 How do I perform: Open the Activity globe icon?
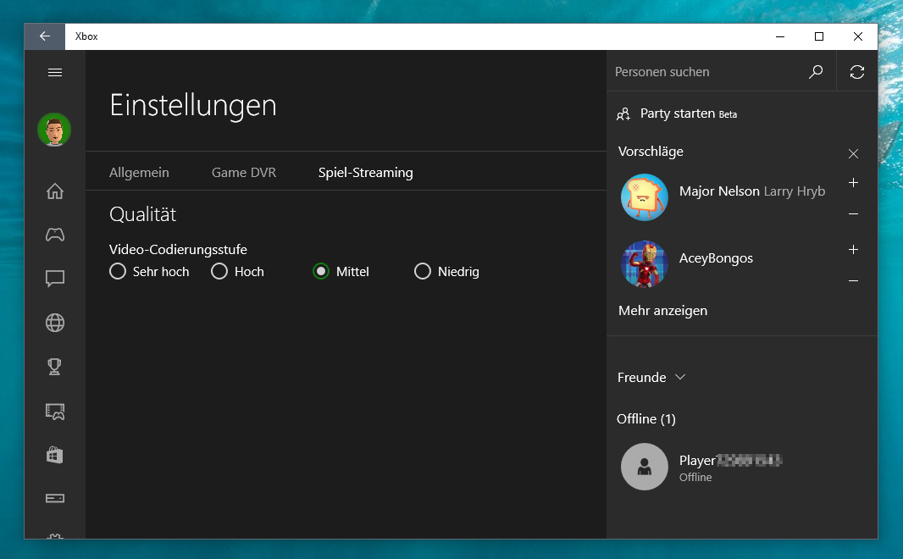click(x=55, y=323)
